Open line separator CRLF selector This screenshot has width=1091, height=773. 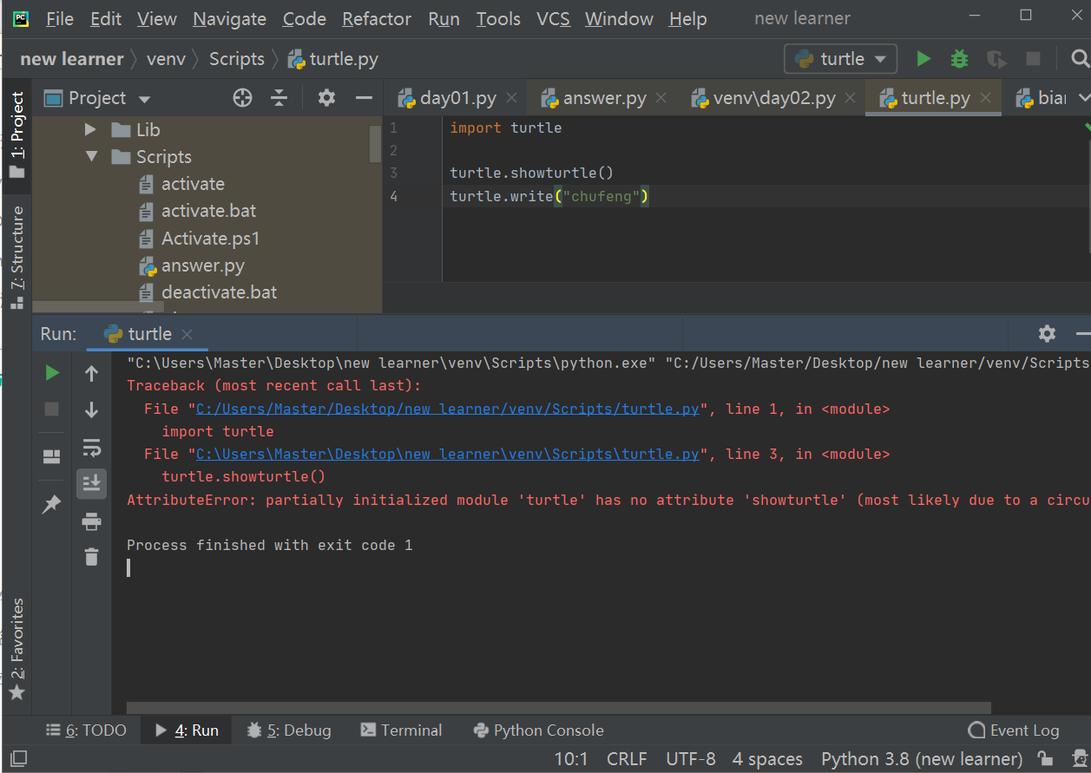coord(627,759)
